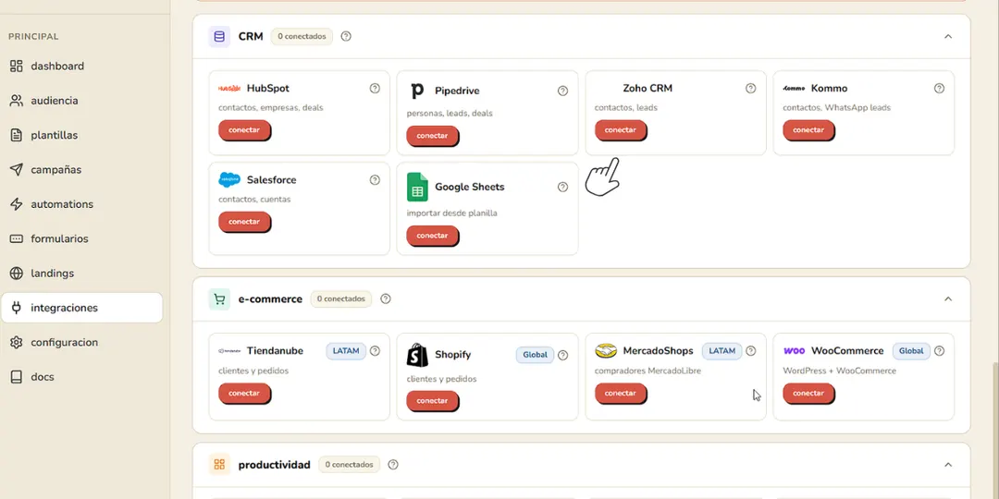Screen dimensions: 999x499
Task: Click help icon next to productividad heading
Action: coord(393,465)
